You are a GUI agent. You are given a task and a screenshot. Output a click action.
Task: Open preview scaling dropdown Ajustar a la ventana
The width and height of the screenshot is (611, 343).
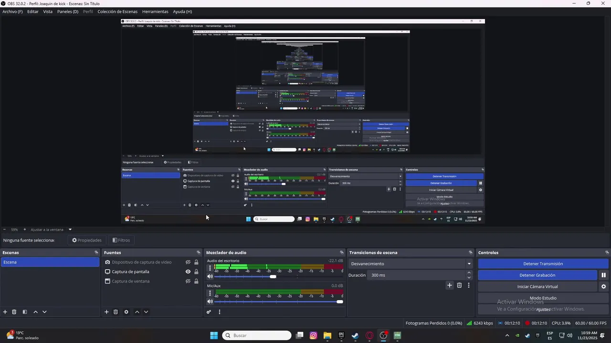tap(51, 230)
